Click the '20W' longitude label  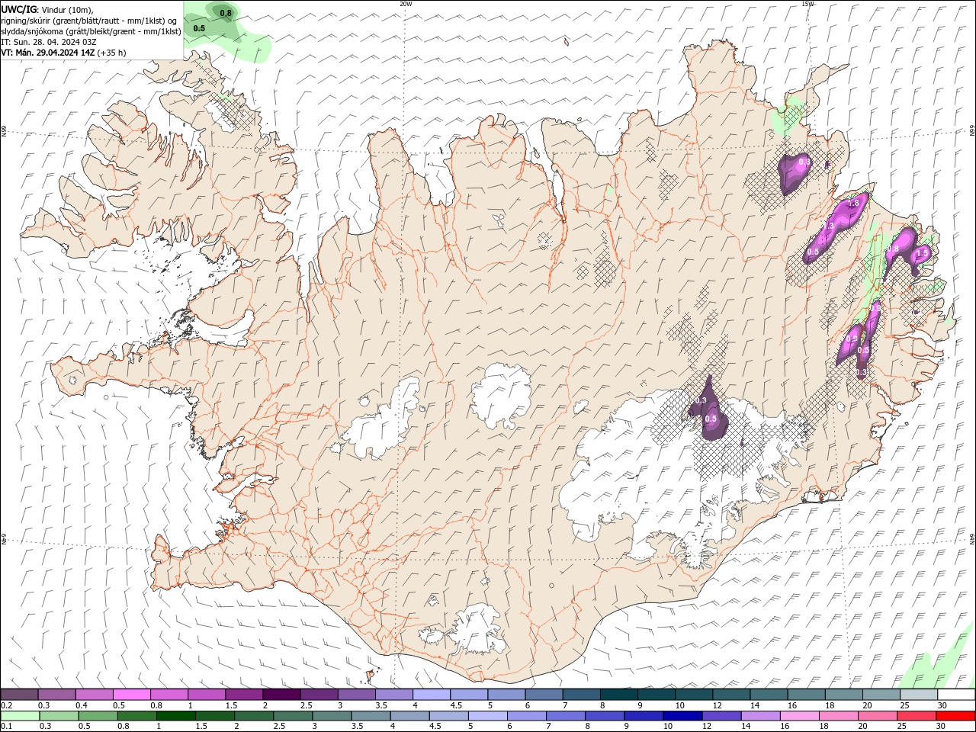coord(406,4)
